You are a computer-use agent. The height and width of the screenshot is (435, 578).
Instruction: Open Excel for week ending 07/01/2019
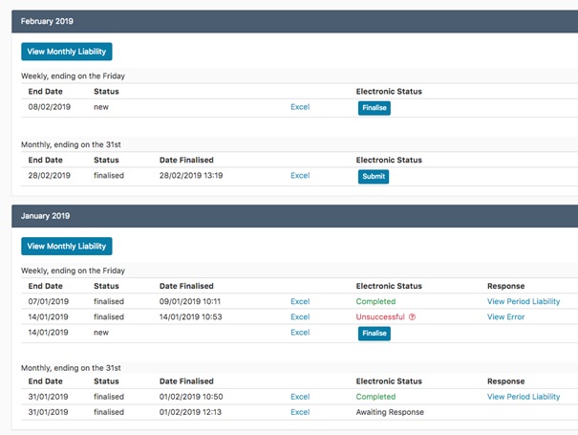pos(300,301)
